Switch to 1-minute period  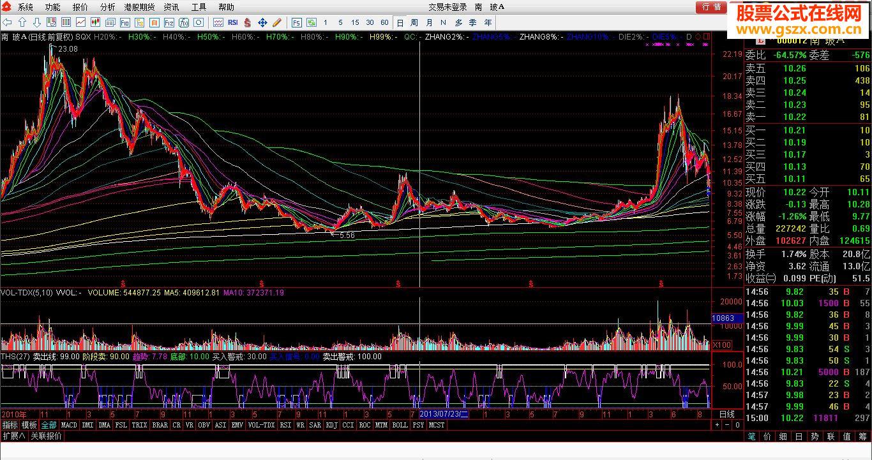pyautogui.click(x=326, y=23)
